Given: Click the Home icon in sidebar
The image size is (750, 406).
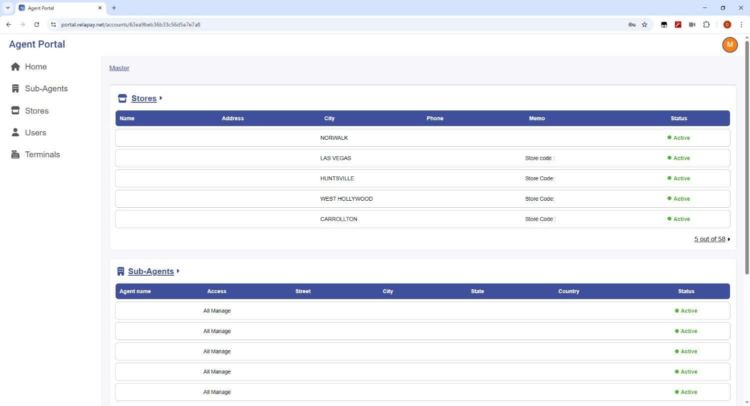Looking at the screenshot, I should [x=15, y=67].
